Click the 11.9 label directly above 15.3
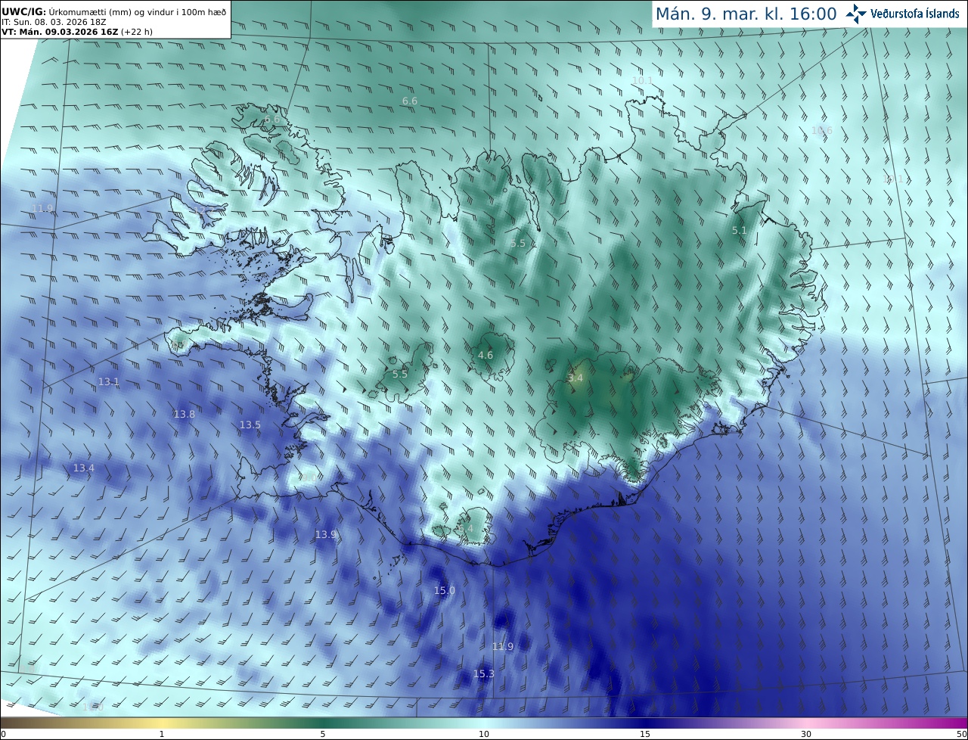The width and height of the screenshot is (968, 740). [x=503, y=647]
